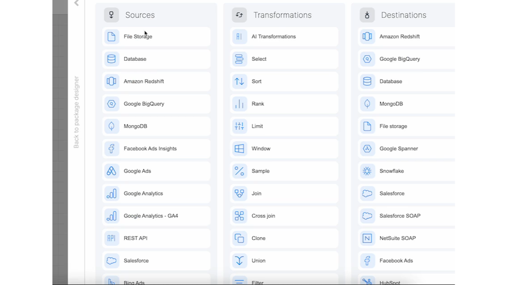
Task: Collapse panel using the top-left chevron
Action: [77, 4]
